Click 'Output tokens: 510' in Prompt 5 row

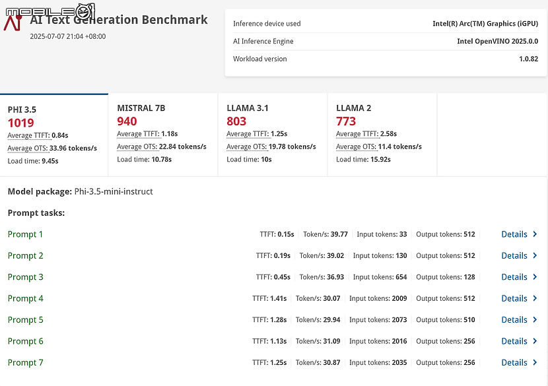click(446, 320)
